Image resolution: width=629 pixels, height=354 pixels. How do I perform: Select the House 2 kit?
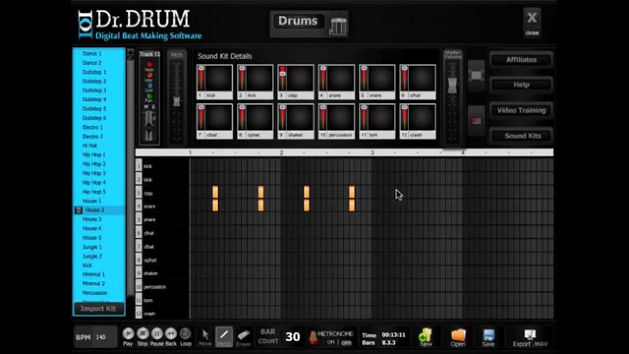(x=99, y=210)
